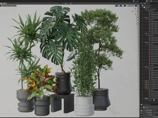
Task: Open the Feature Set dropdown
Action: [x=155, y=112]
